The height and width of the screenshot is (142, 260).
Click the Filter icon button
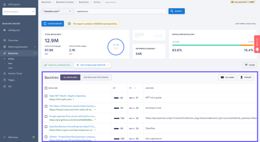[246, 65]
